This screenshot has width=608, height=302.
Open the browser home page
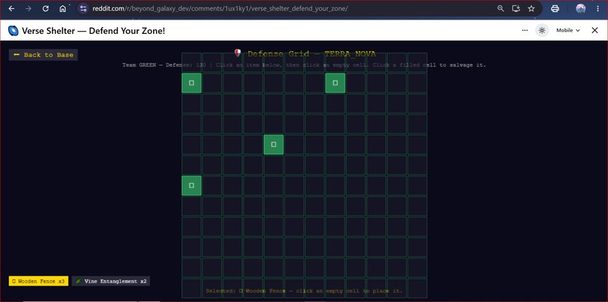pyautogui.click(x=63, y=8)
